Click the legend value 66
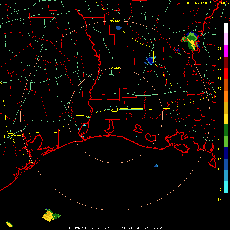Viewport: 230px width, 230px height. click(x=220, y=28)
